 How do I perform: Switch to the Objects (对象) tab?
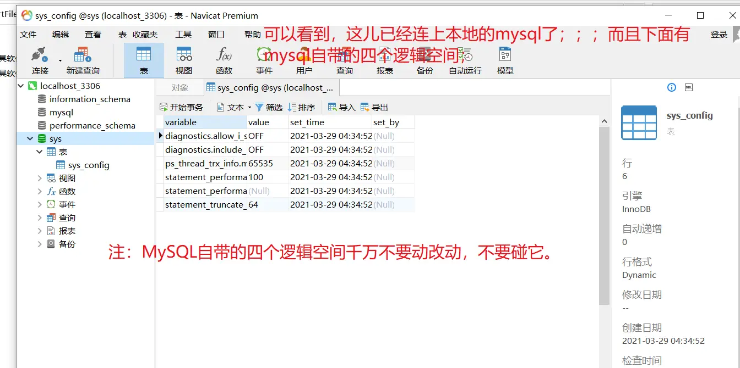pos(180,88)
